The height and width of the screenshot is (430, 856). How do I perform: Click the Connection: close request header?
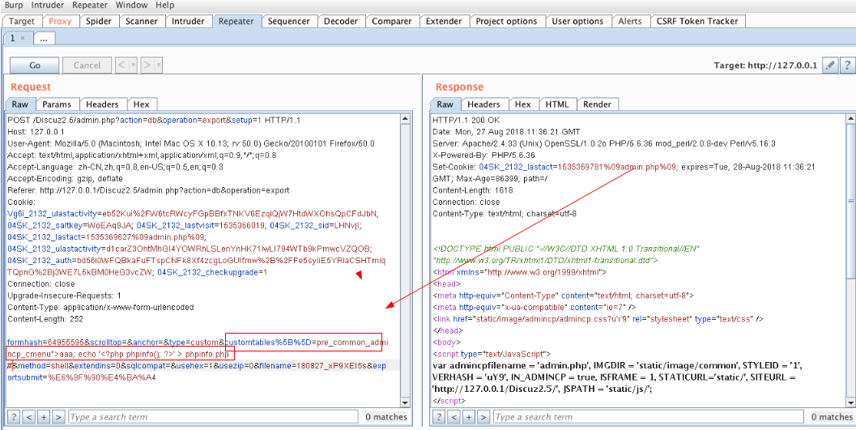coord(41,284)
